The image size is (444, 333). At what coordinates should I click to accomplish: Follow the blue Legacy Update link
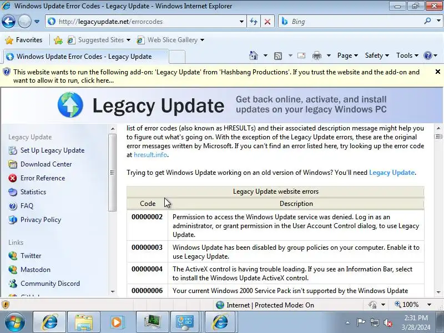pyautogui.click(x=392, y=173)
